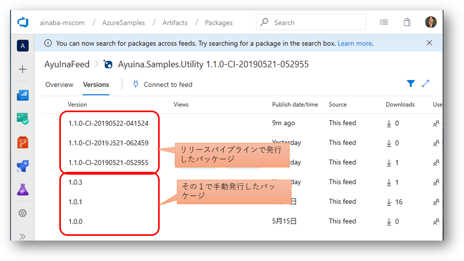
Task: Sort by Views column header
Action: pyautogui.click(x=181, y=105)
